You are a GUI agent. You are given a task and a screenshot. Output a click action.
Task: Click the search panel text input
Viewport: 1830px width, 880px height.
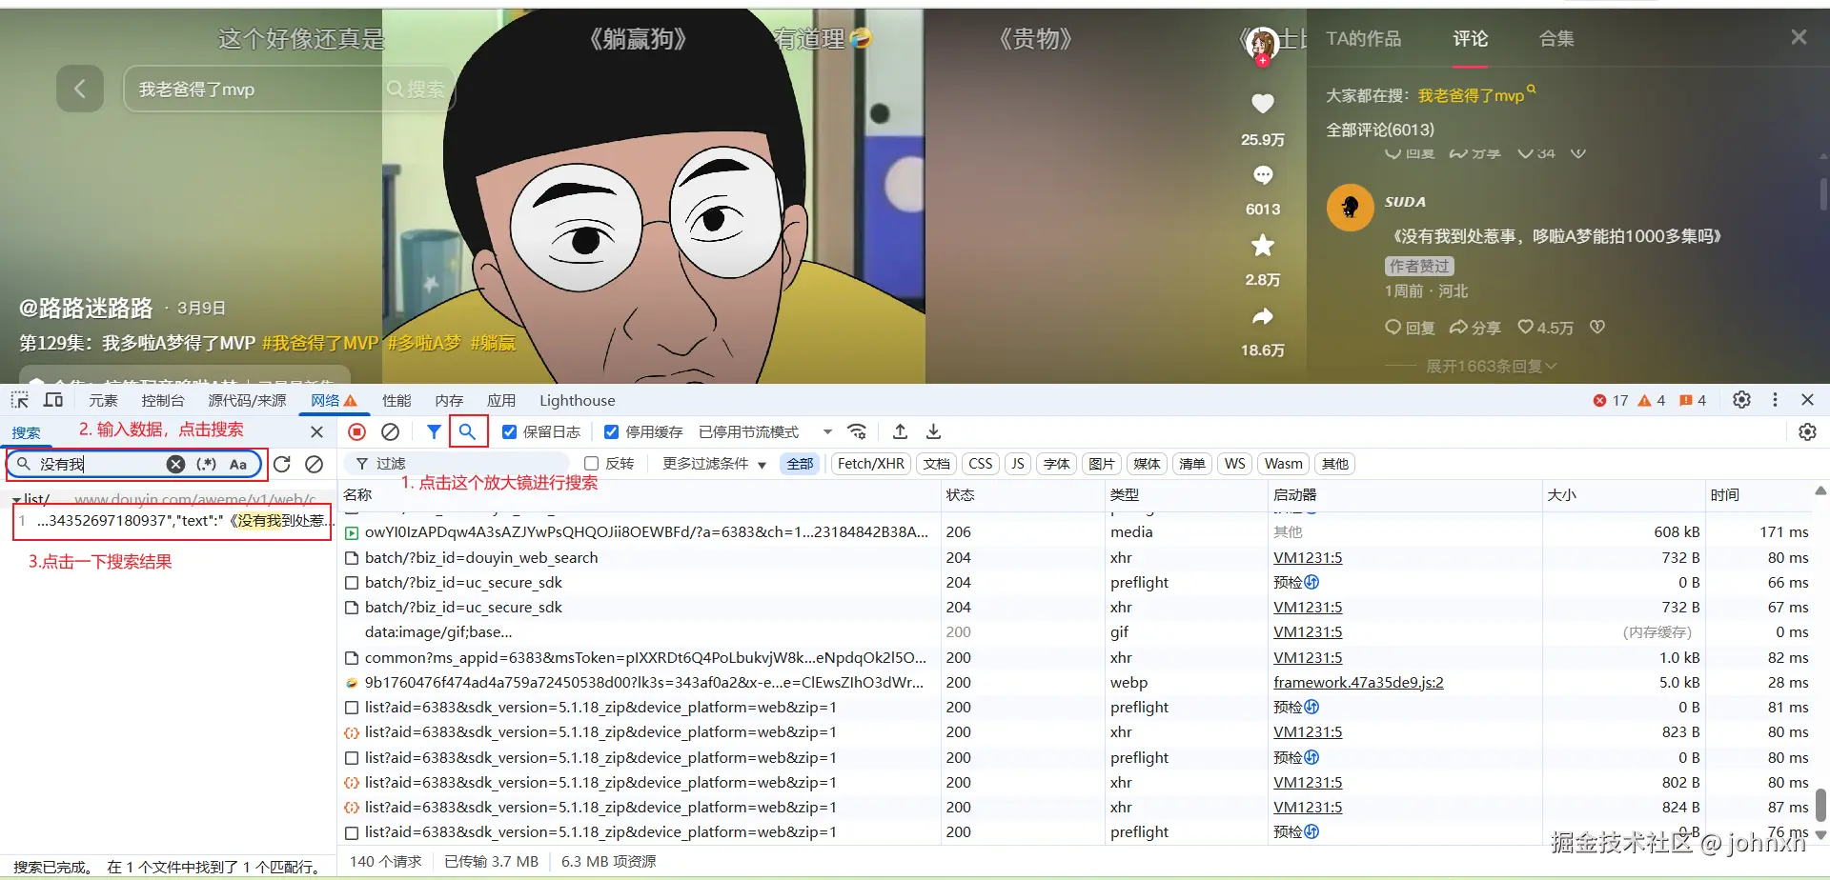pos(99,464)
